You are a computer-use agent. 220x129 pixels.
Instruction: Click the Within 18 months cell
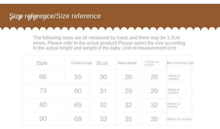click(179, 119)
